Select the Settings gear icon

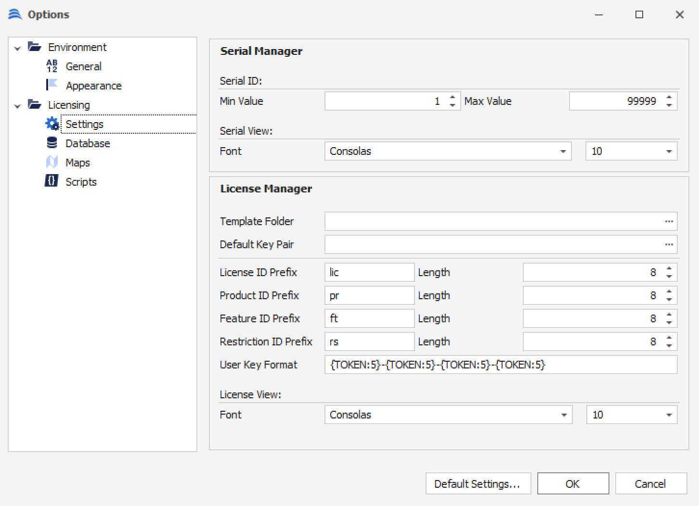(52, 124)
